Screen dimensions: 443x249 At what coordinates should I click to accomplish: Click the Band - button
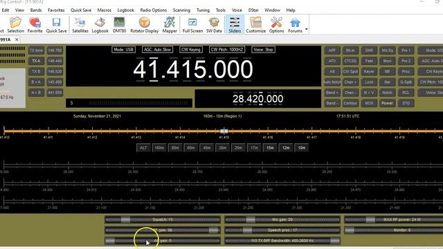[332, 103]
